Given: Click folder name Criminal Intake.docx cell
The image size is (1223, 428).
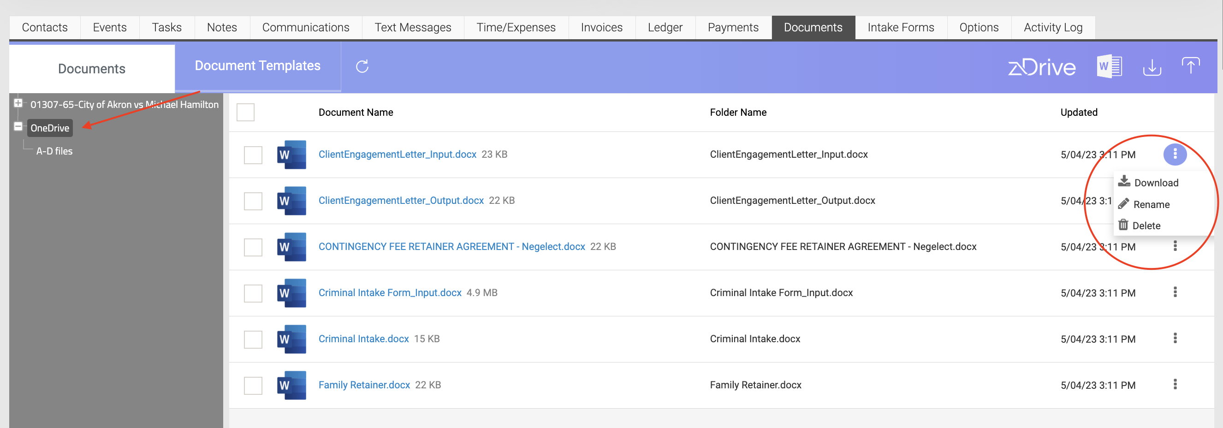Looking at the screenshot, I should 755,339.
